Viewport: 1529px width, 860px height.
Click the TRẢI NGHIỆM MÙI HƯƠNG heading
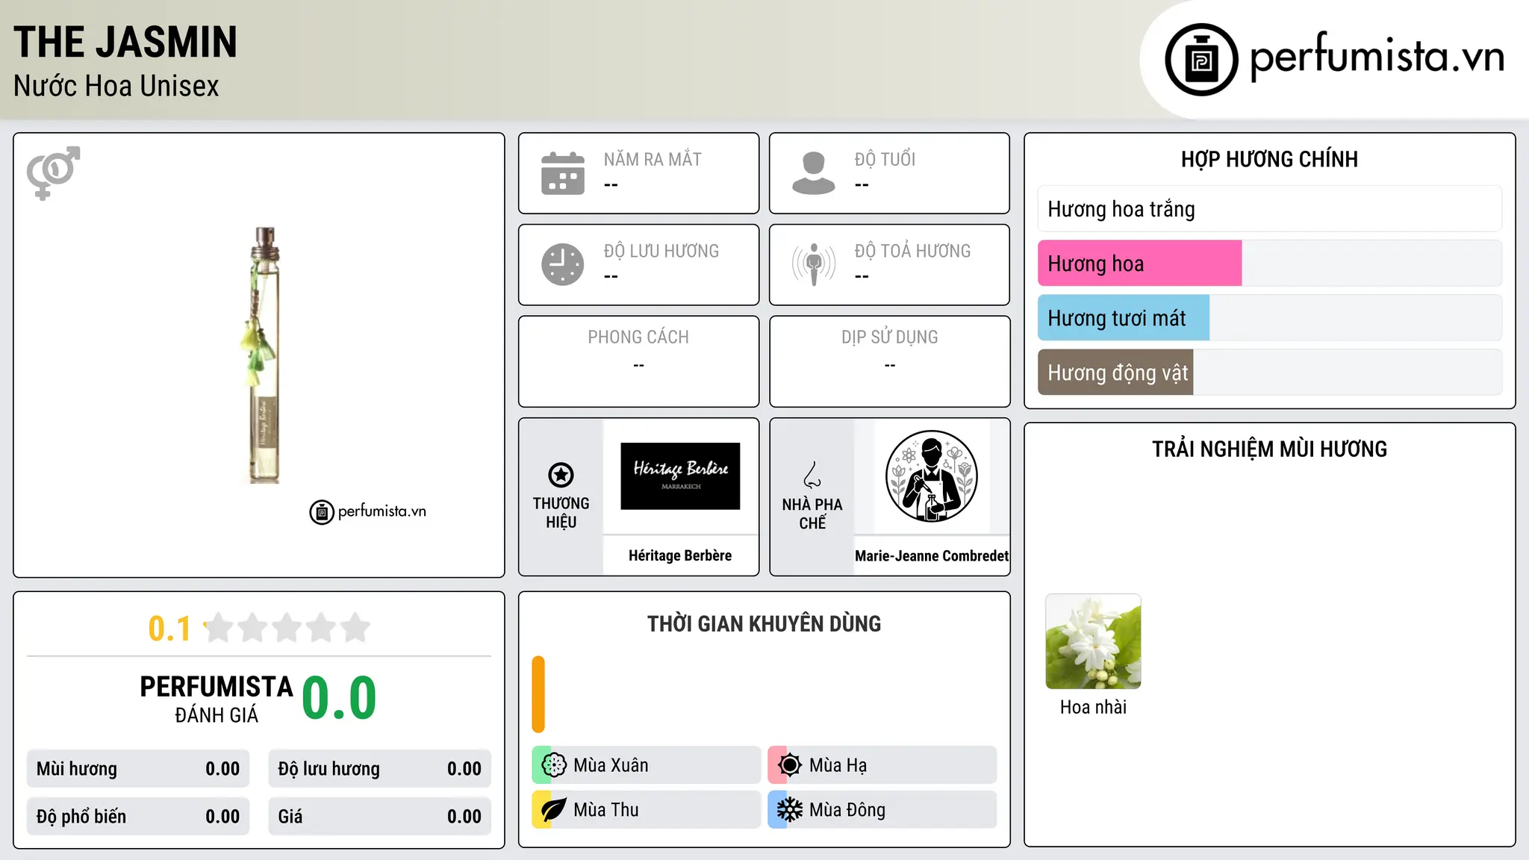point(1269,449)
